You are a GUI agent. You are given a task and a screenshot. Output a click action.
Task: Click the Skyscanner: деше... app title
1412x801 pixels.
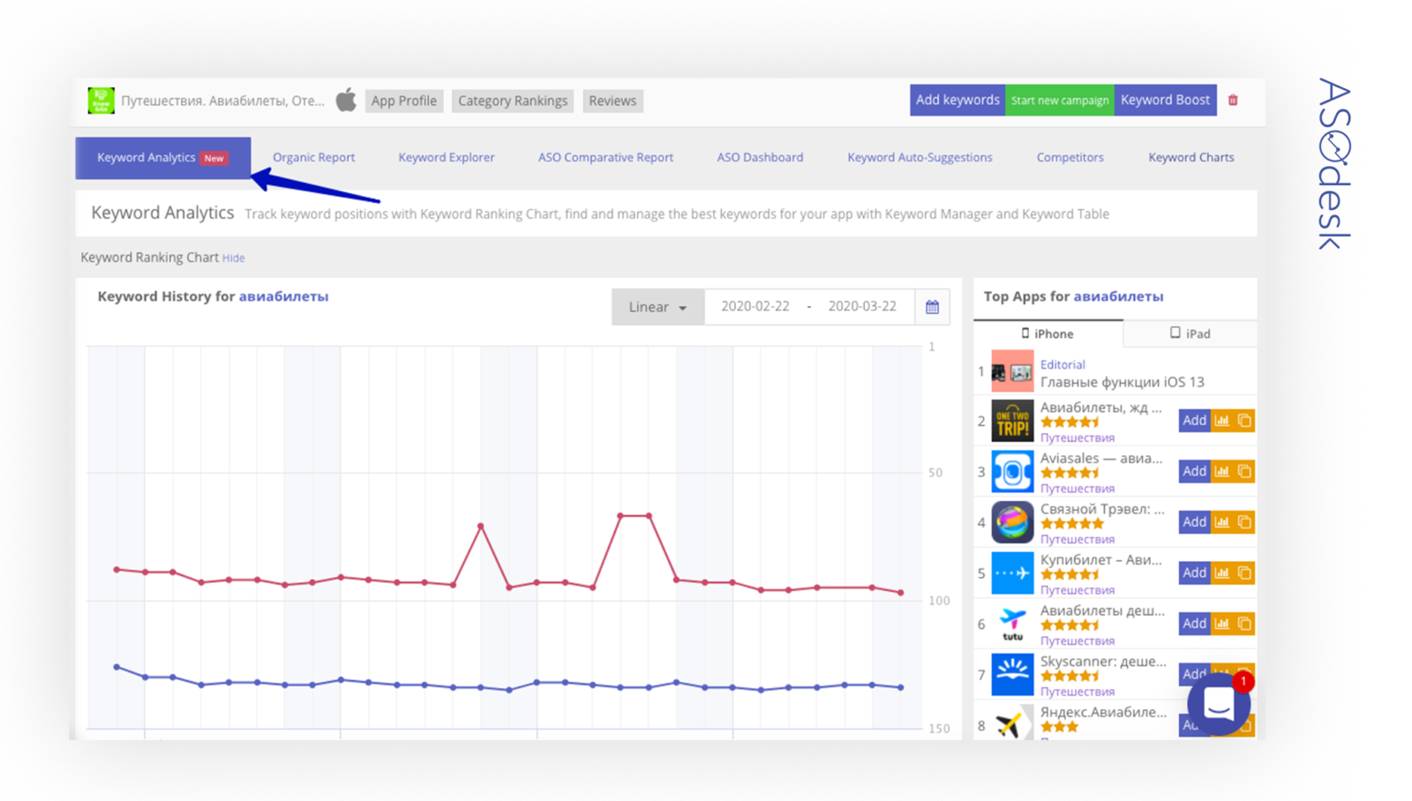tap(1103, 661)
